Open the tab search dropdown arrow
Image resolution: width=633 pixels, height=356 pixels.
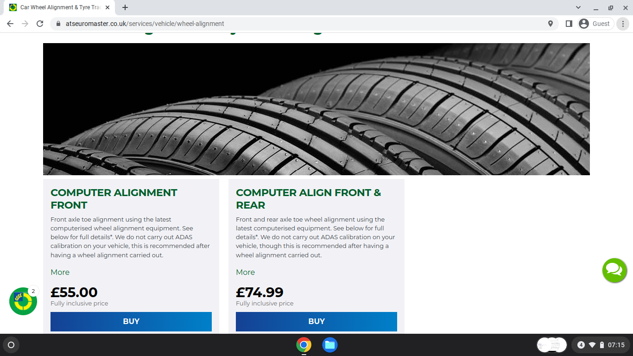pos(578,7)
